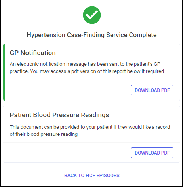Click the 'of their blood pressure reading' line
The height and width of the screenshot is (187, 183).
click(x=44, y=134)
